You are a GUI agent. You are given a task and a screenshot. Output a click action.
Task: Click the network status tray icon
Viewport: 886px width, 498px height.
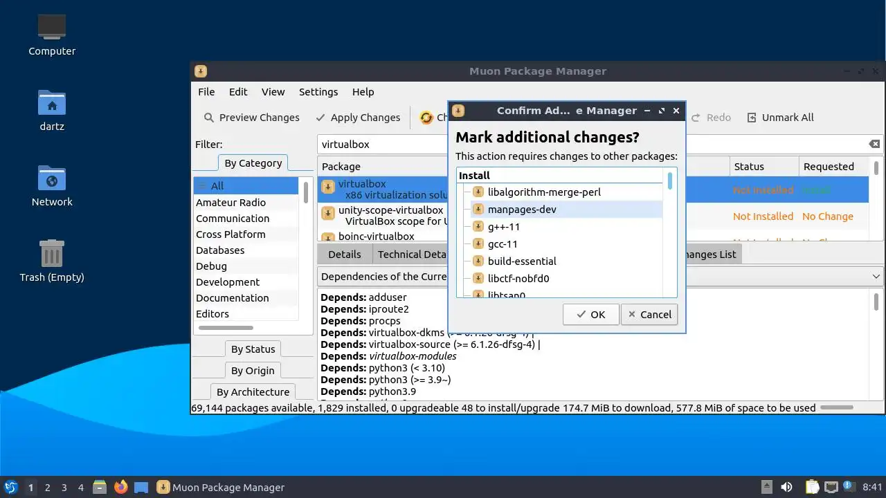click(831, 487)
